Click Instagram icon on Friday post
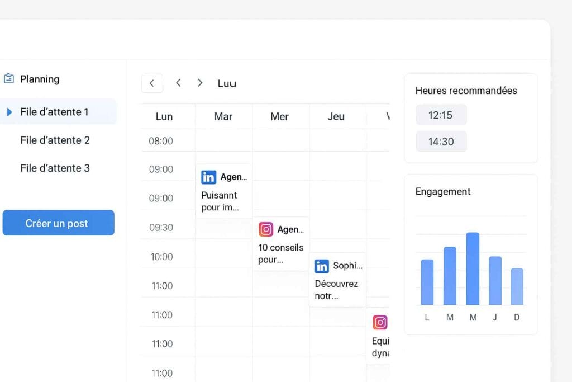 (380, 322)
